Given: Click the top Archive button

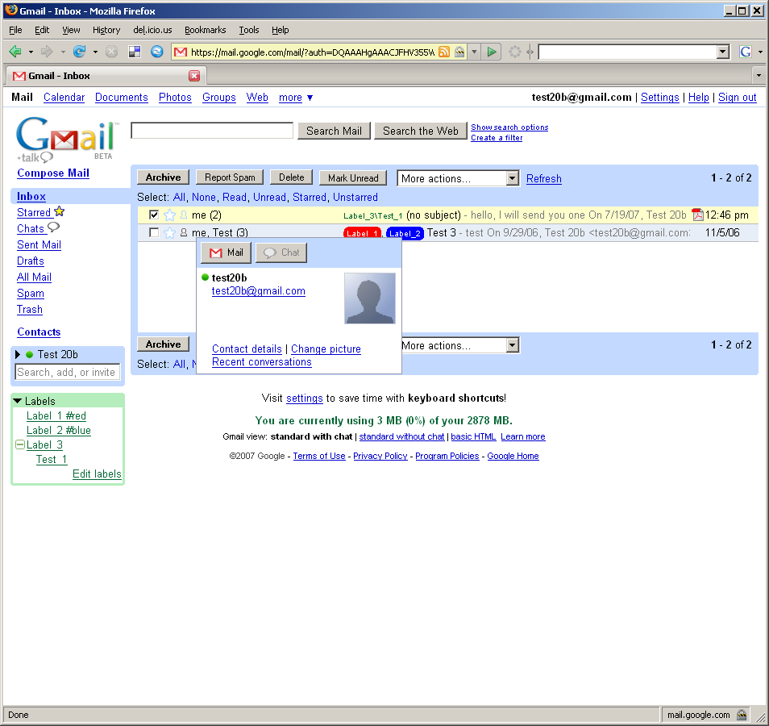Looking at the screenshot, I should pos(164,177).
